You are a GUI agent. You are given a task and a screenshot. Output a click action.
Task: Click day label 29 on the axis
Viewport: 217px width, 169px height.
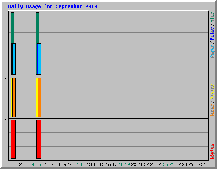(191, 164)
